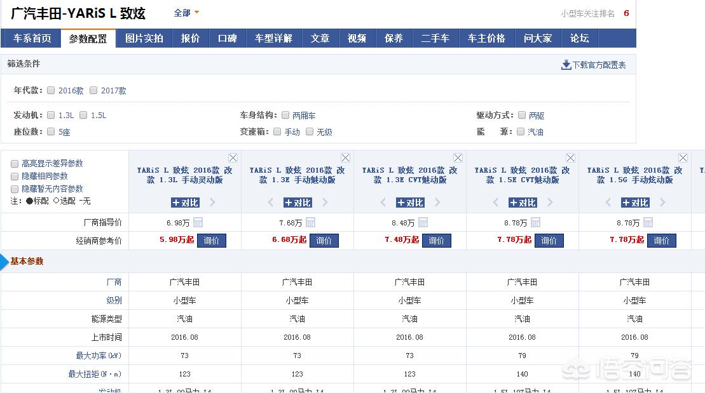This screenshot has height=393, width=705.
Task: Click the download icon beside 下载官方配置表
Action: click(x=566, y=64)
